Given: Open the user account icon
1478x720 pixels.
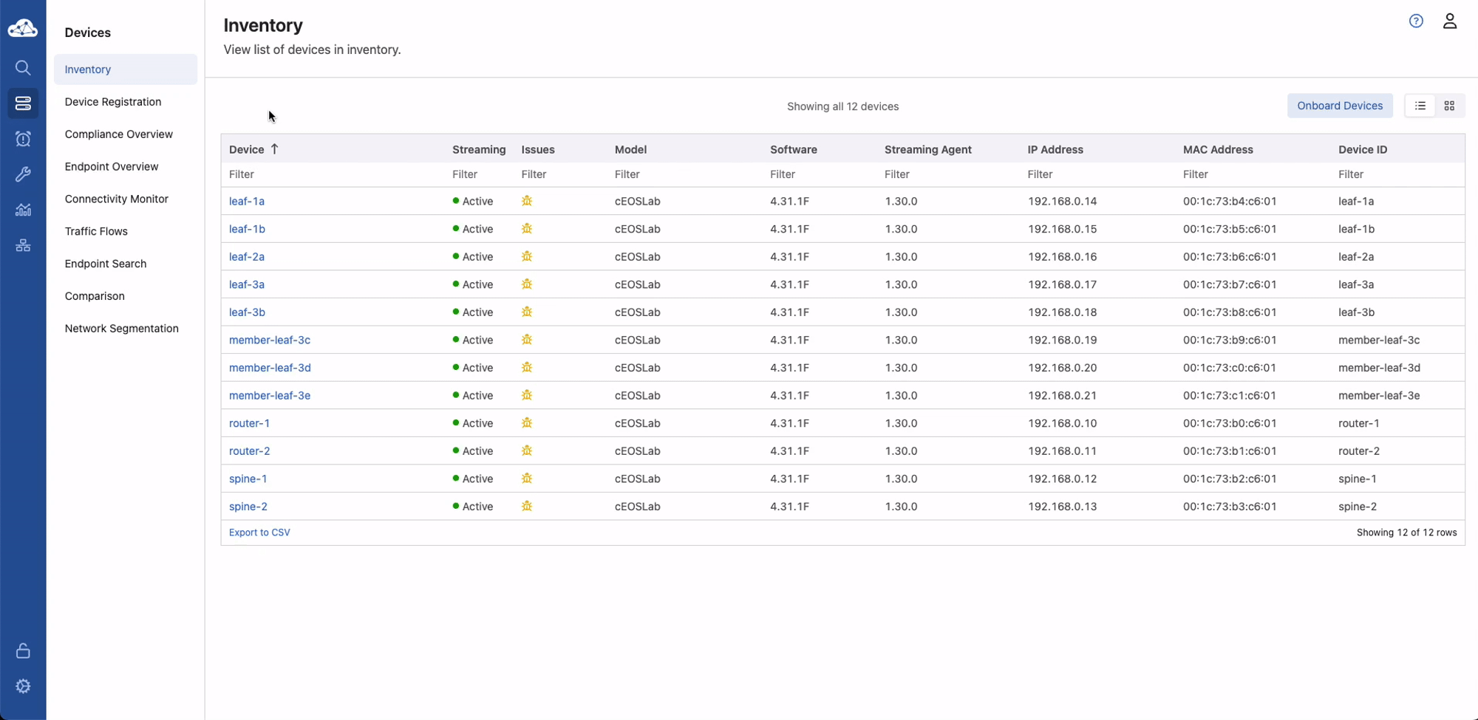Looking at the screenshot, I should click(x=1449, y=21).
